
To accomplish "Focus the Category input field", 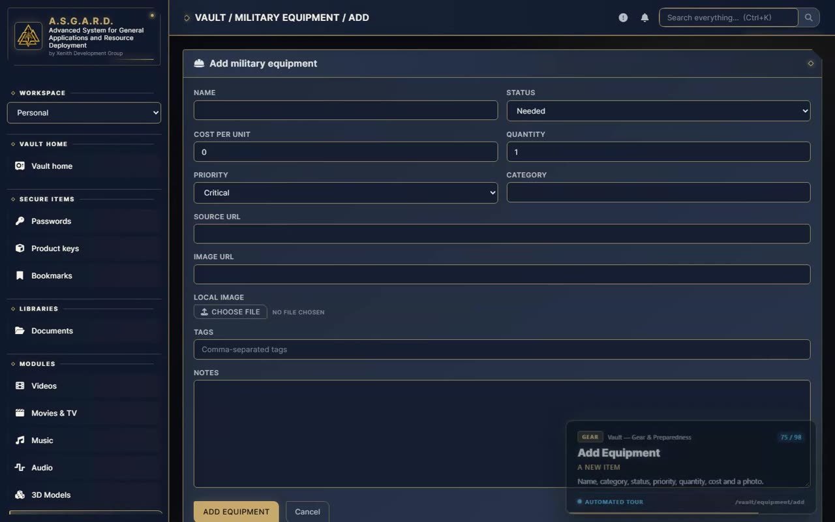I will pyautogui.click(x=658, y=192).
